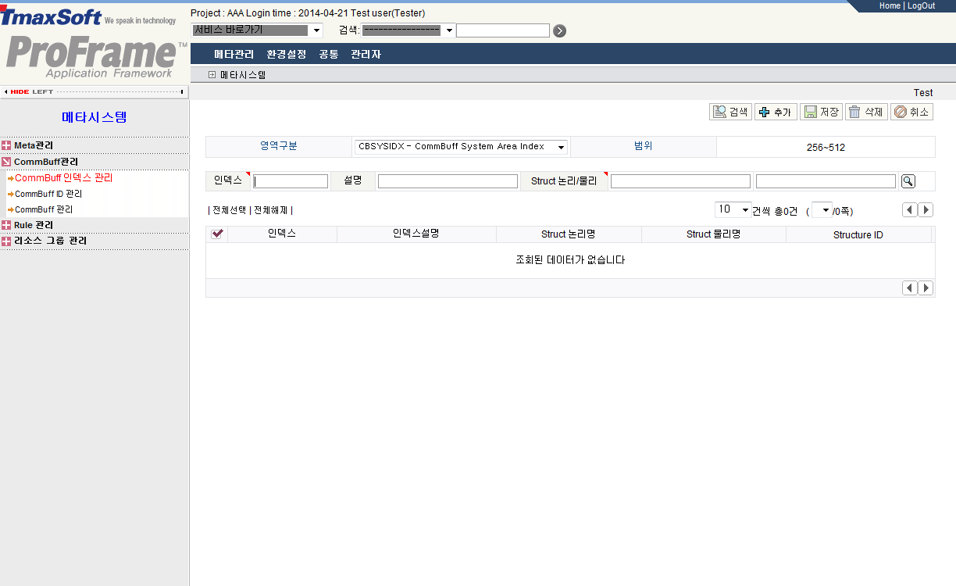This screenshot has width=956, height=586.
Task: Click the LogOut link
Action: click(921, 5)
